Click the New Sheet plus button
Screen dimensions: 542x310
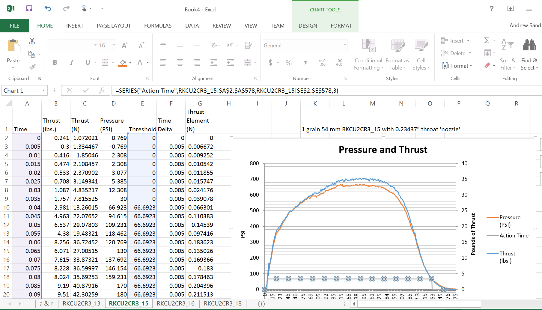261,304
